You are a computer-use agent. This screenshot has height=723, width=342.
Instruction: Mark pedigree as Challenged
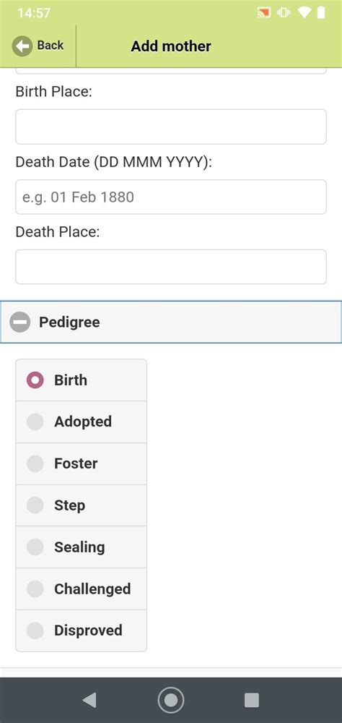(81, 589)
